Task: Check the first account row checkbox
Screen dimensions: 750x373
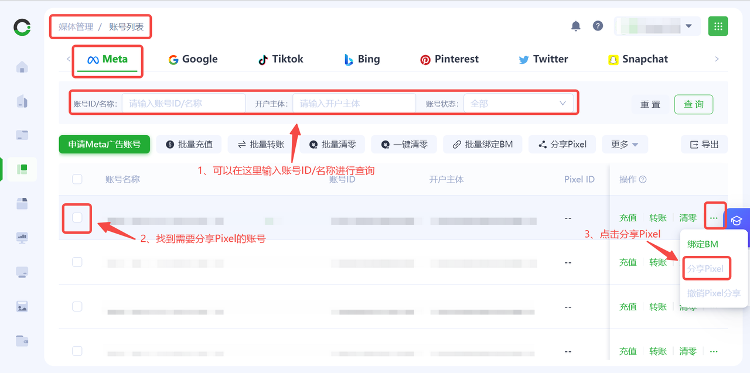Action: tap(77, 218)
